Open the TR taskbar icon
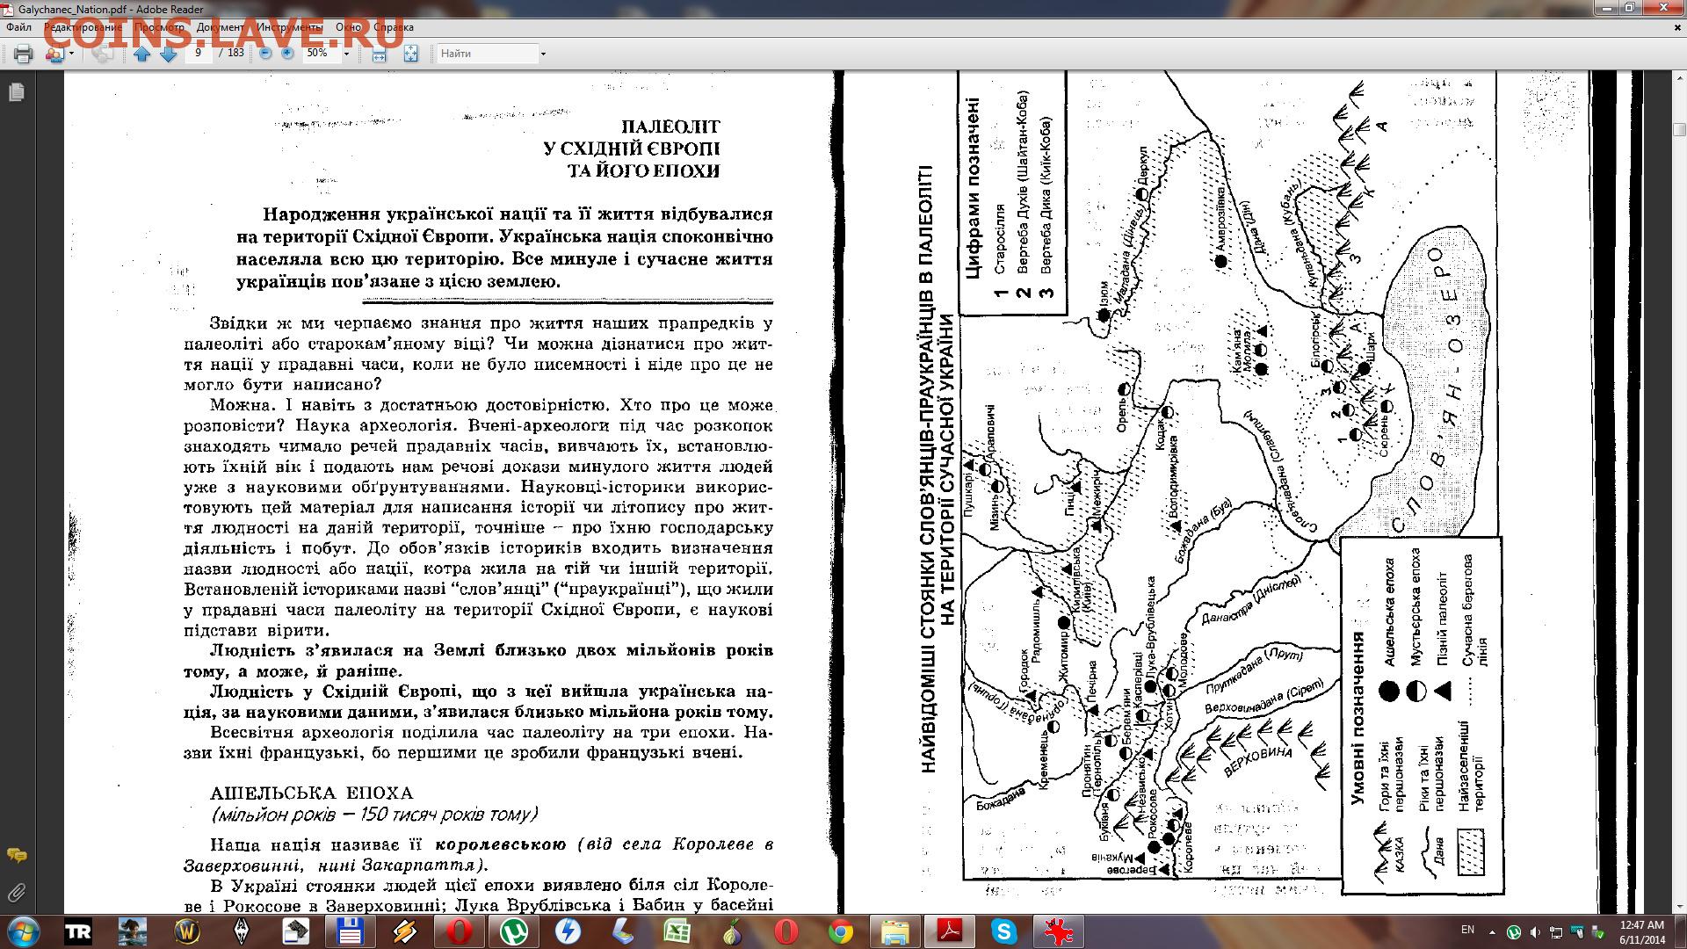Image resolution: width=1687 pixels, height=949 pixels. pyautogui.click(x=78, y=932)
